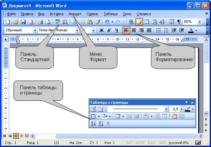Toggle Bold Ж formatting
The width and height of the screenshot is (211, 147).
(101, 30)
